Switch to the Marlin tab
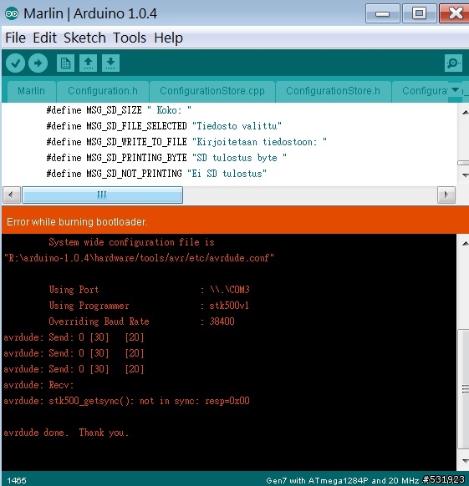 [31, 91]
